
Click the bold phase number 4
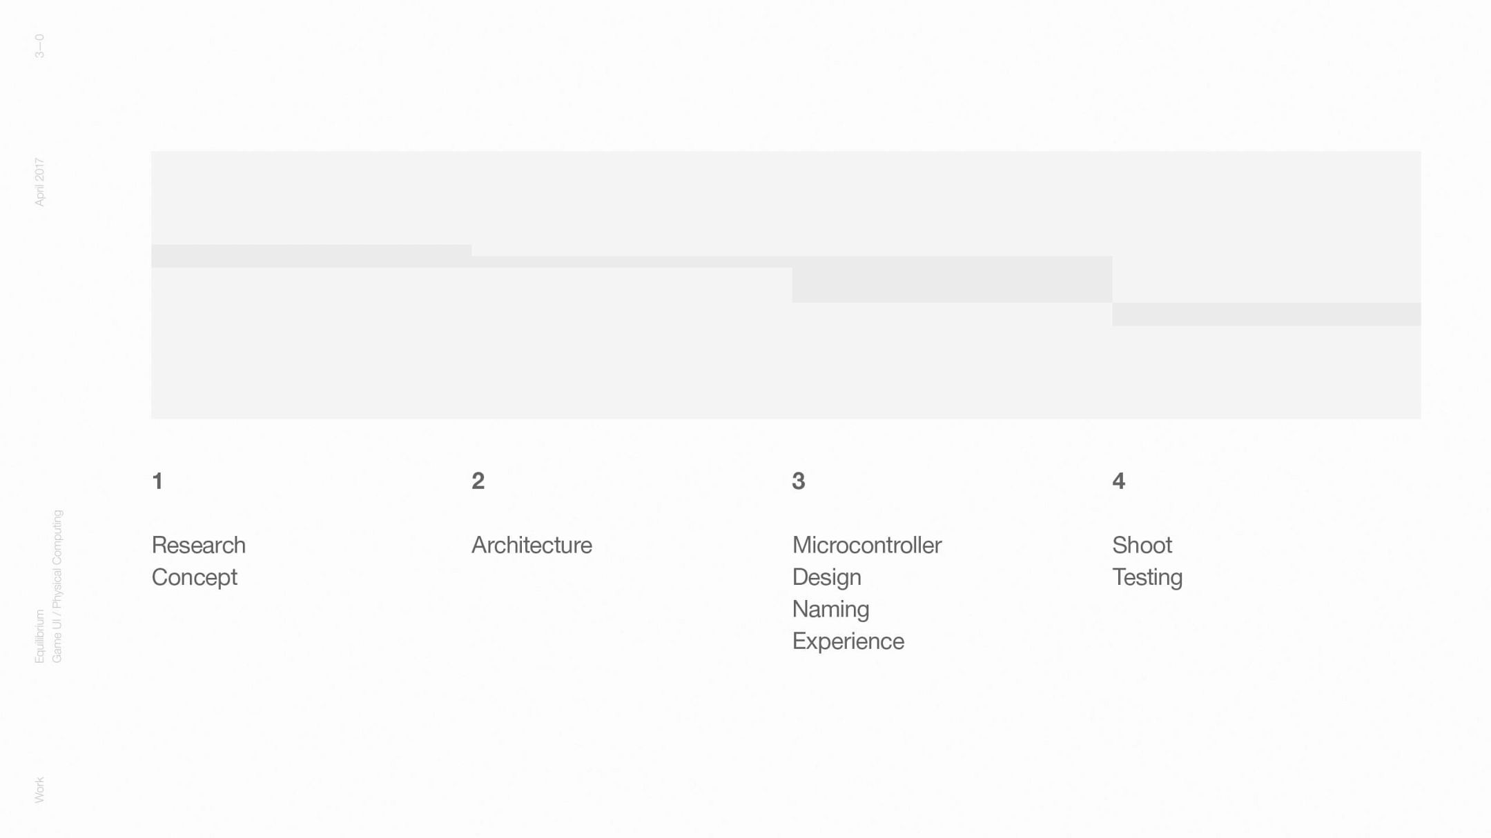click(1119, 481)
